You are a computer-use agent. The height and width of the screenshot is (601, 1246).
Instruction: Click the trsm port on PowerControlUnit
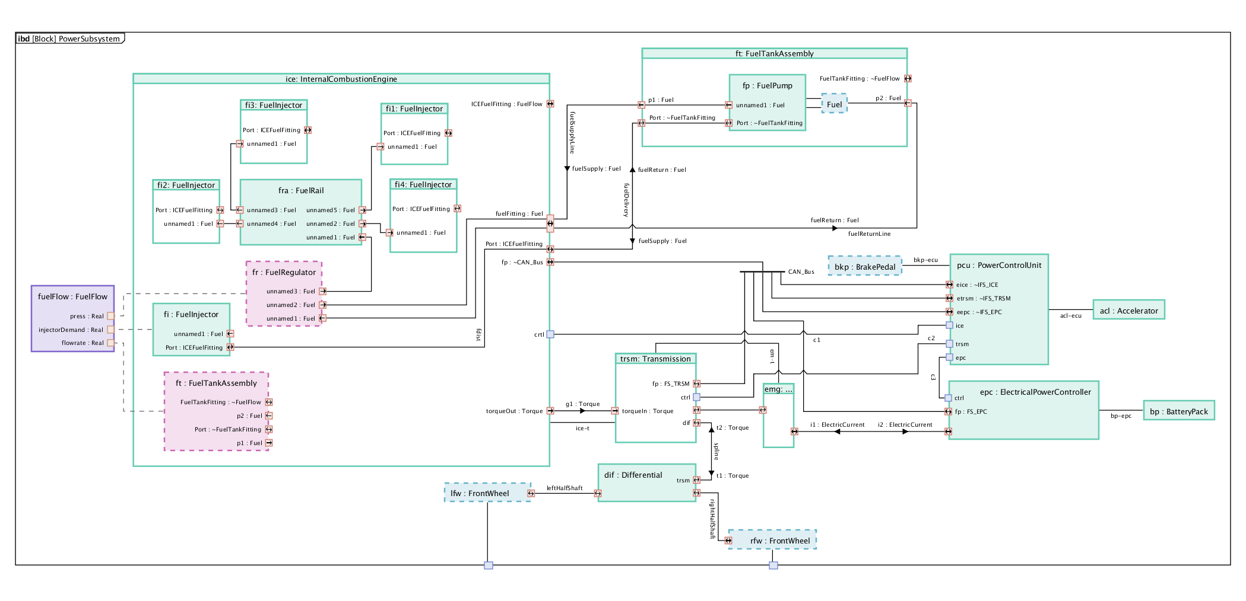point(949,344)
